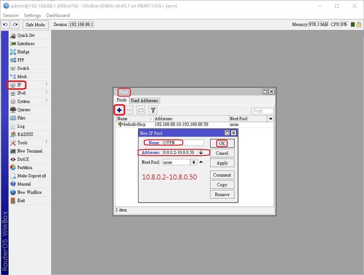Open the filter funnel in IP Pool
This screenshot has width=364, height=275.
153,110
